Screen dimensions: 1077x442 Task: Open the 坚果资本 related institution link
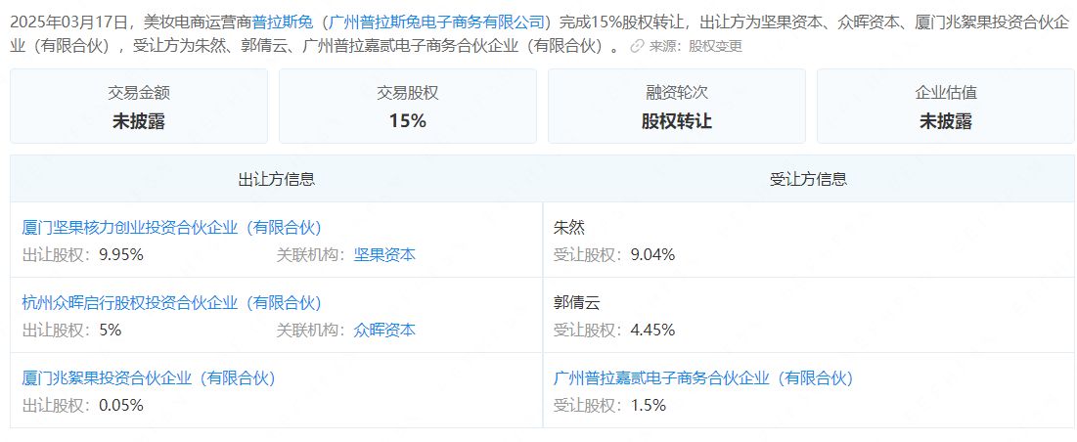(x=384, y=254)
